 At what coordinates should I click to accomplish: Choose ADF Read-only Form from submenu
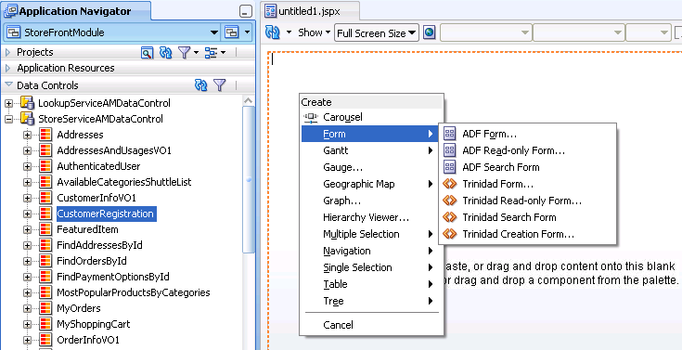tap(513, 150)
